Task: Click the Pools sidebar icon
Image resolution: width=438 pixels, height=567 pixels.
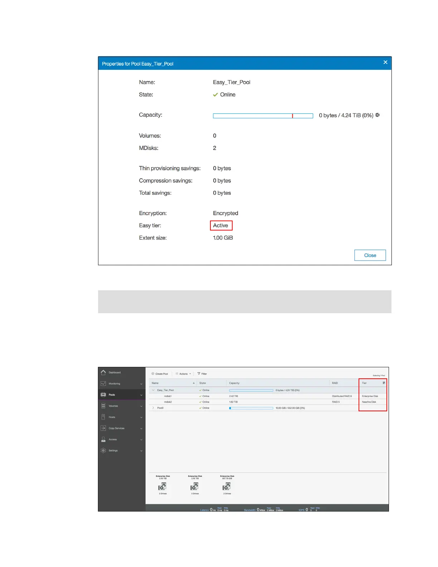Action: [x=103, y=394]
